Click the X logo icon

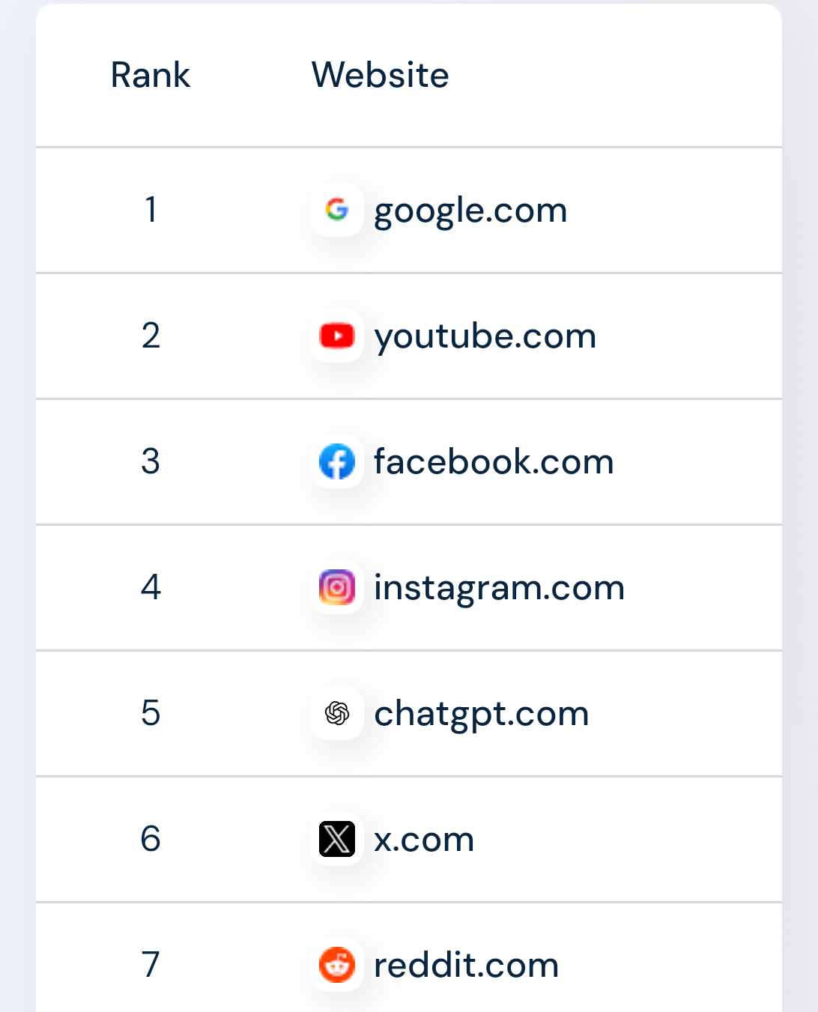pos(337,839)
